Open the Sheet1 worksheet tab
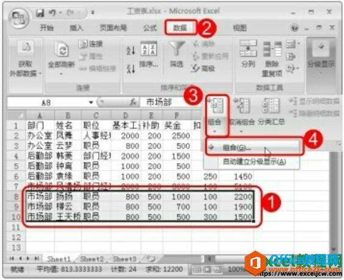This screenshot has height=280, width=344. [x=59, y=259]
